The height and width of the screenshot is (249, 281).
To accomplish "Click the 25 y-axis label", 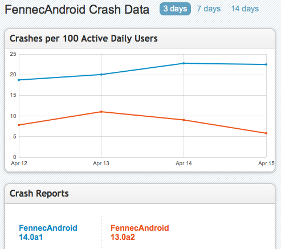I will [x=13, y=54].
